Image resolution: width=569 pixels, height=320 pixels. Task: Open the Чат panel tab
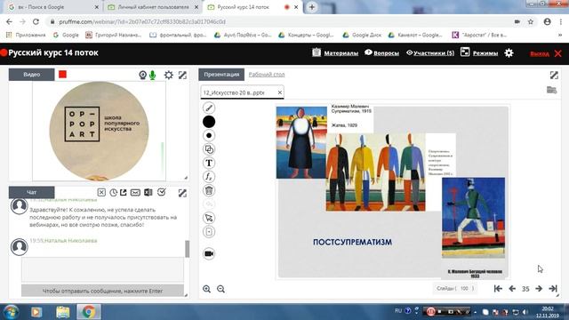pos(32,192)
